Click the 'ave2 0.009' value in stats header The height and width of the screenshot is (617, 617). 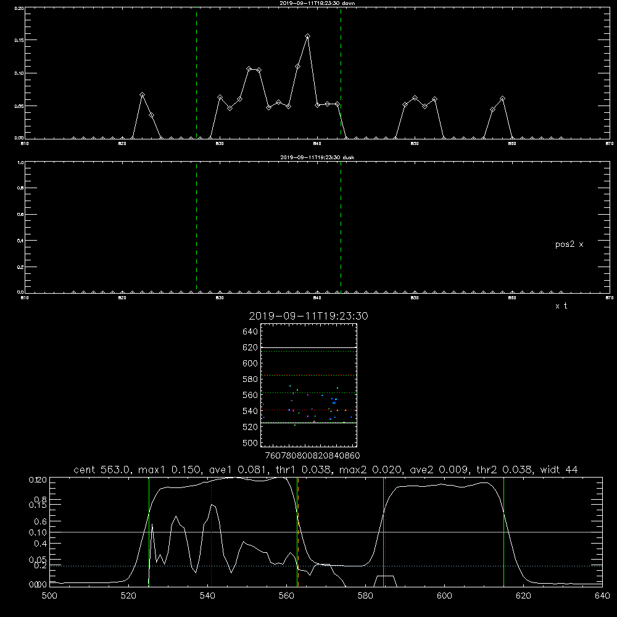click(x=439, y=470)
